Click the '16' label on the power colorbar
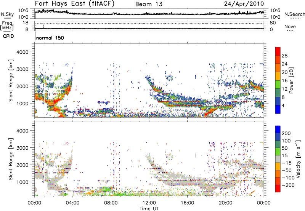 (284, 81)
